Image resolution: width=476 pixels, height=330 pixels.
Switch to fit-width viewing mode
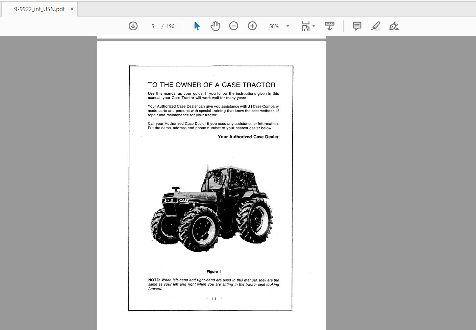click(306, 26)
